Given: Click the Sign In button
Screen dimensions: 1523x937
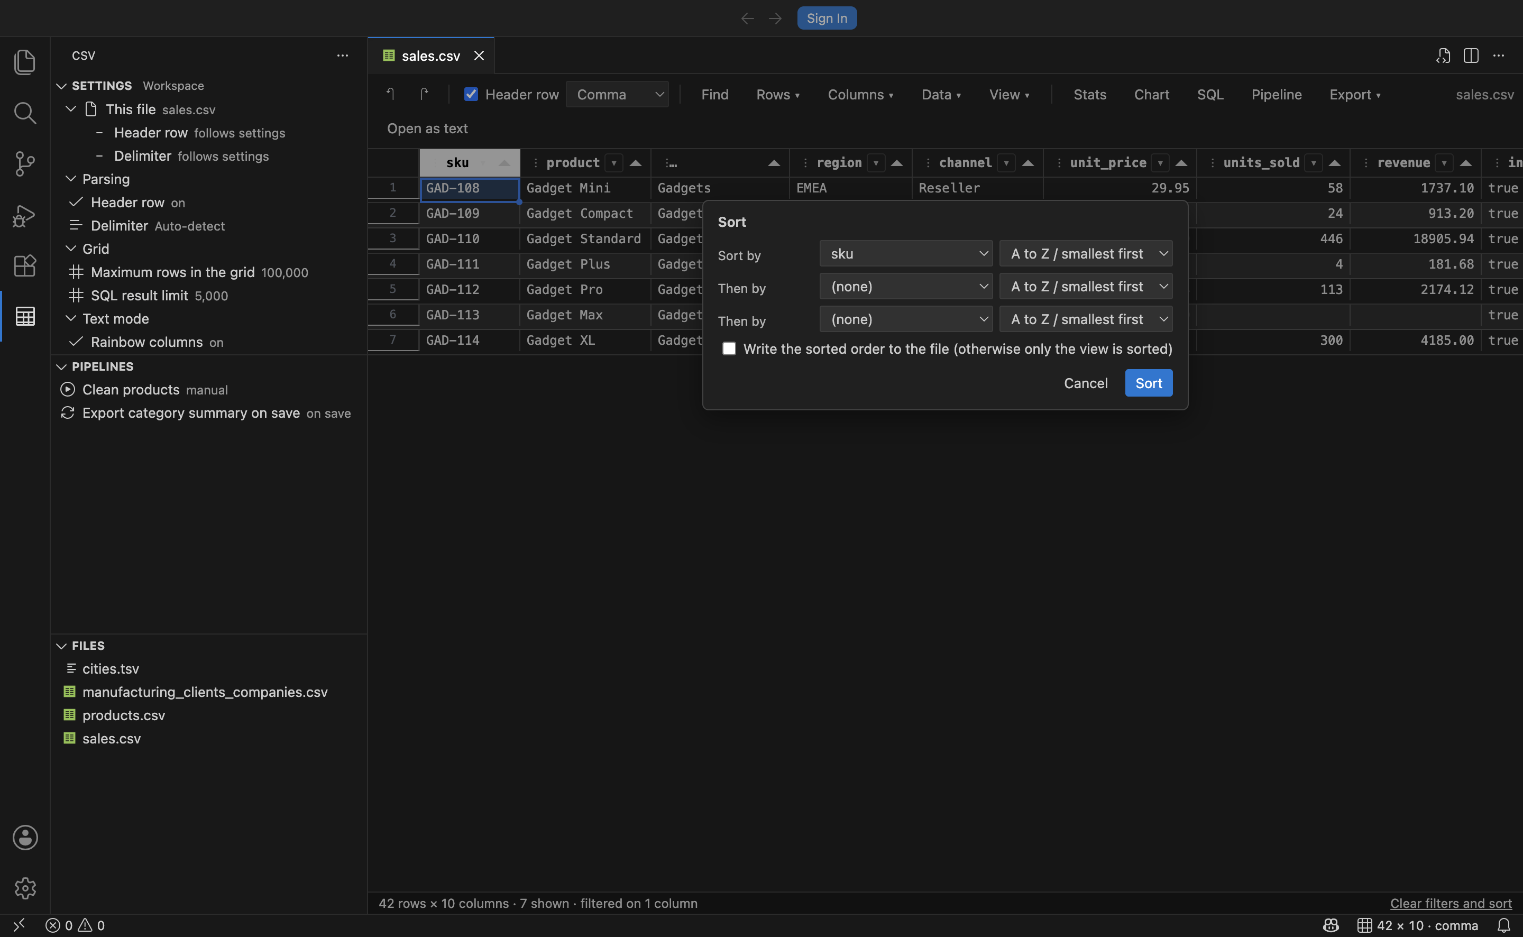Looking at the screenshot, I should (827, 18).
